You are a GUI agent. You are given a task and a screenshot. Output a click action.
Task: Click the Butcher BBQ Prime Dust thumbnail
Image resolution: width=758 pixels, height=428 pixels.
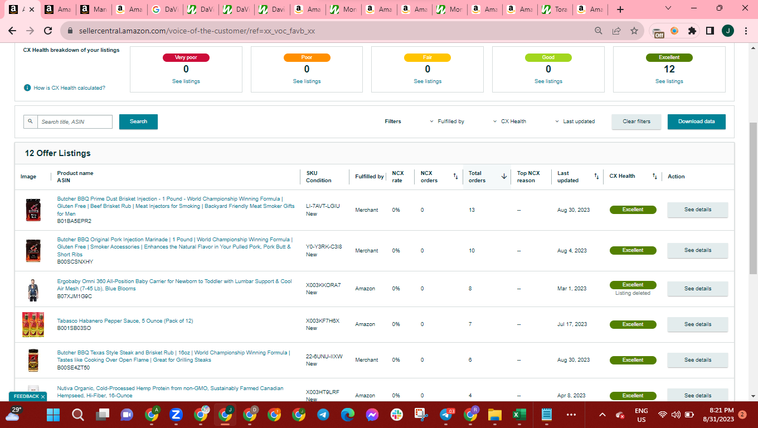[x=33, y=210]
